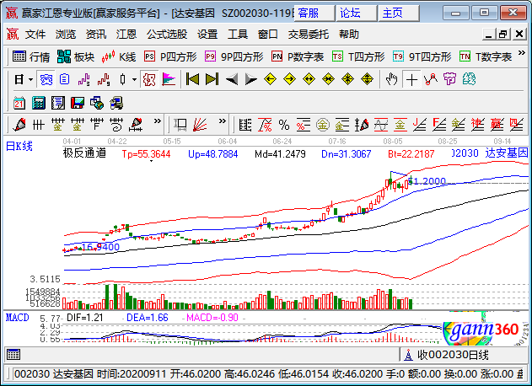Open the 江恩 menu
Image resolution: width=532 pixels, height=386 pixels.
click(x=126, y=35)
